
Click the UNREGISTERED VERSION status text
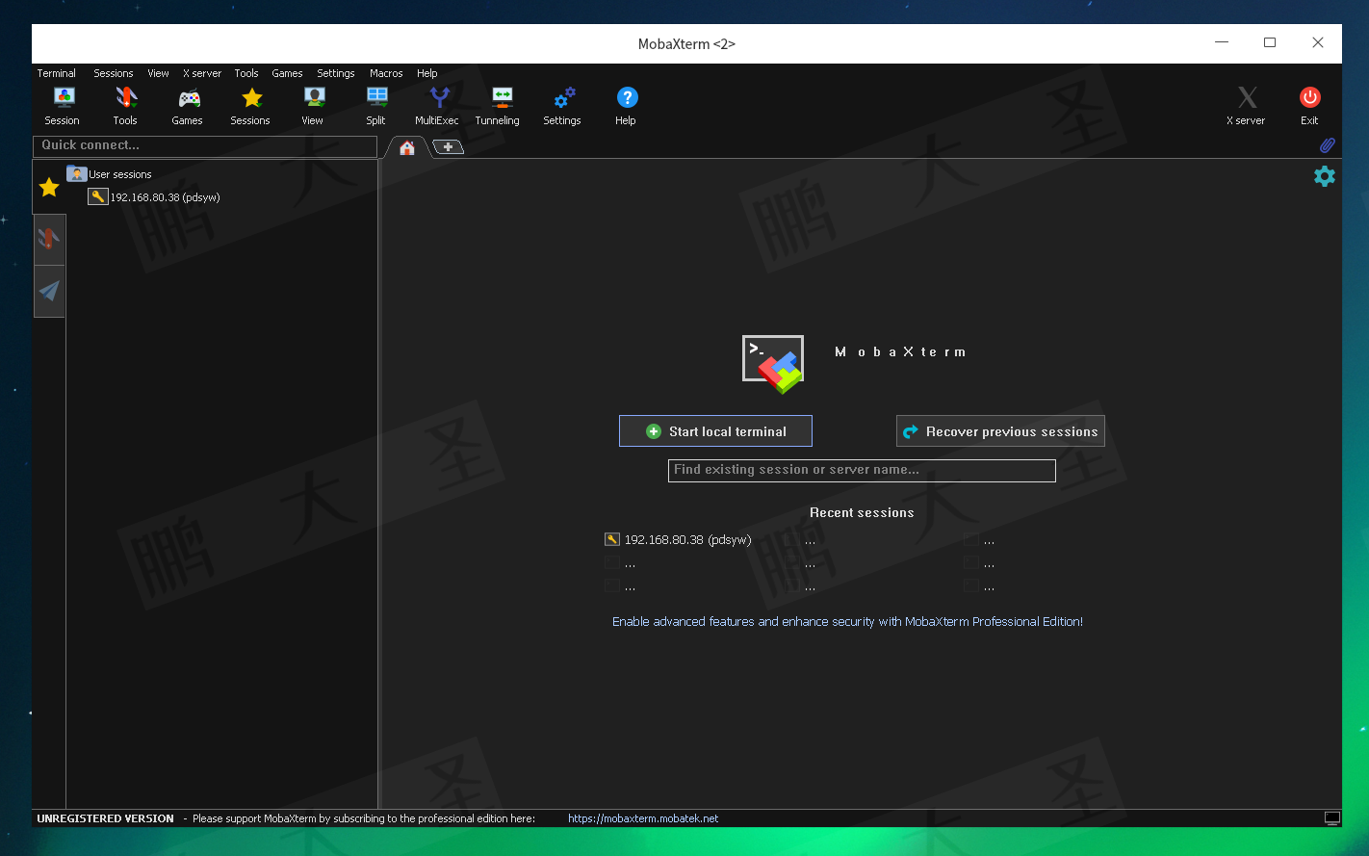coord(105,818)
